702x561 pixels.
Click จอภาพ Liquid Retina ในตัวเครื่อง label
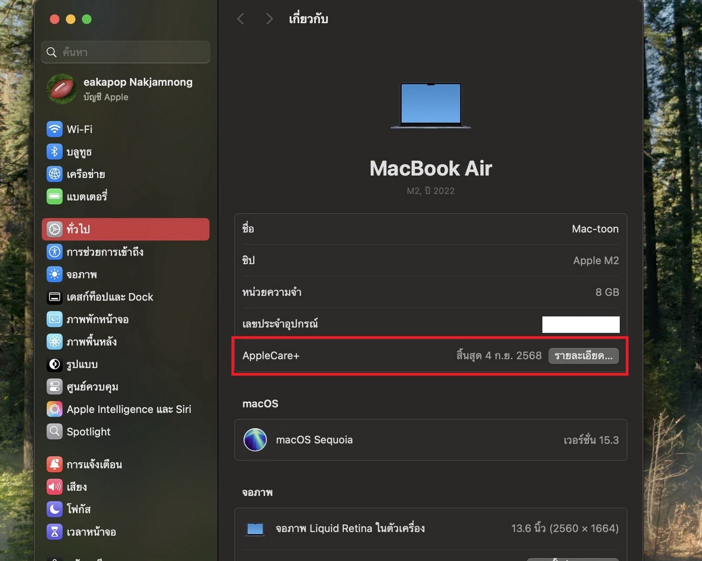pos(350,528)
